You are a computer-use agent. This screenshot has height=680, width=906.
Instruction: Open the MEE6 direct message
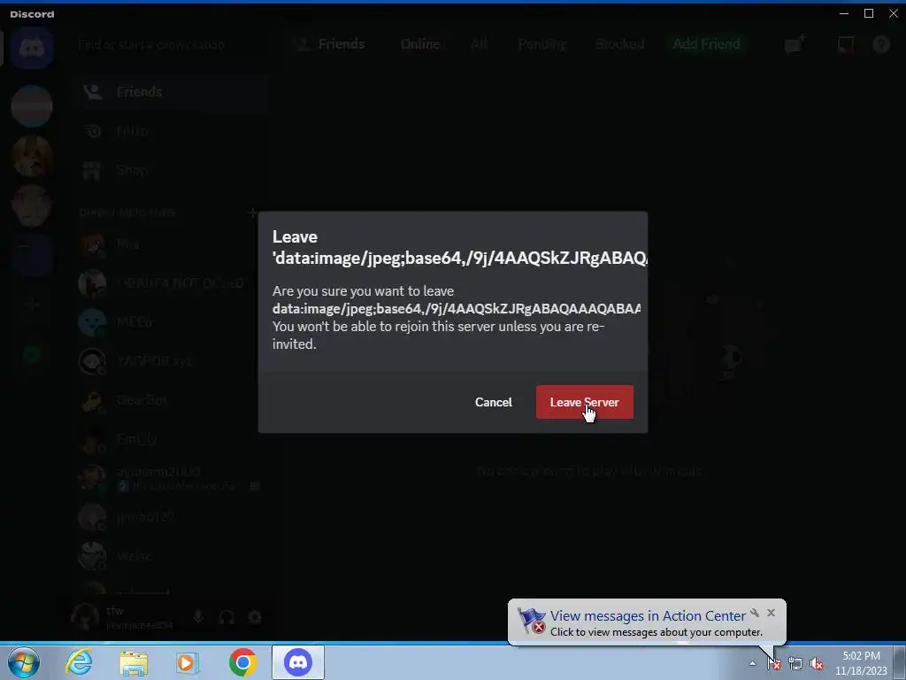(x=171, y=322)
